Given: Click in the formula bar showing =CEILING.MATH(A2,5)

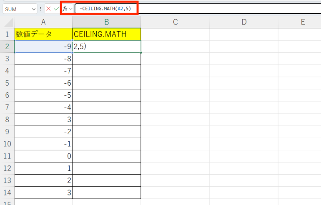Looking at the screenshot, I should (188, 8).
